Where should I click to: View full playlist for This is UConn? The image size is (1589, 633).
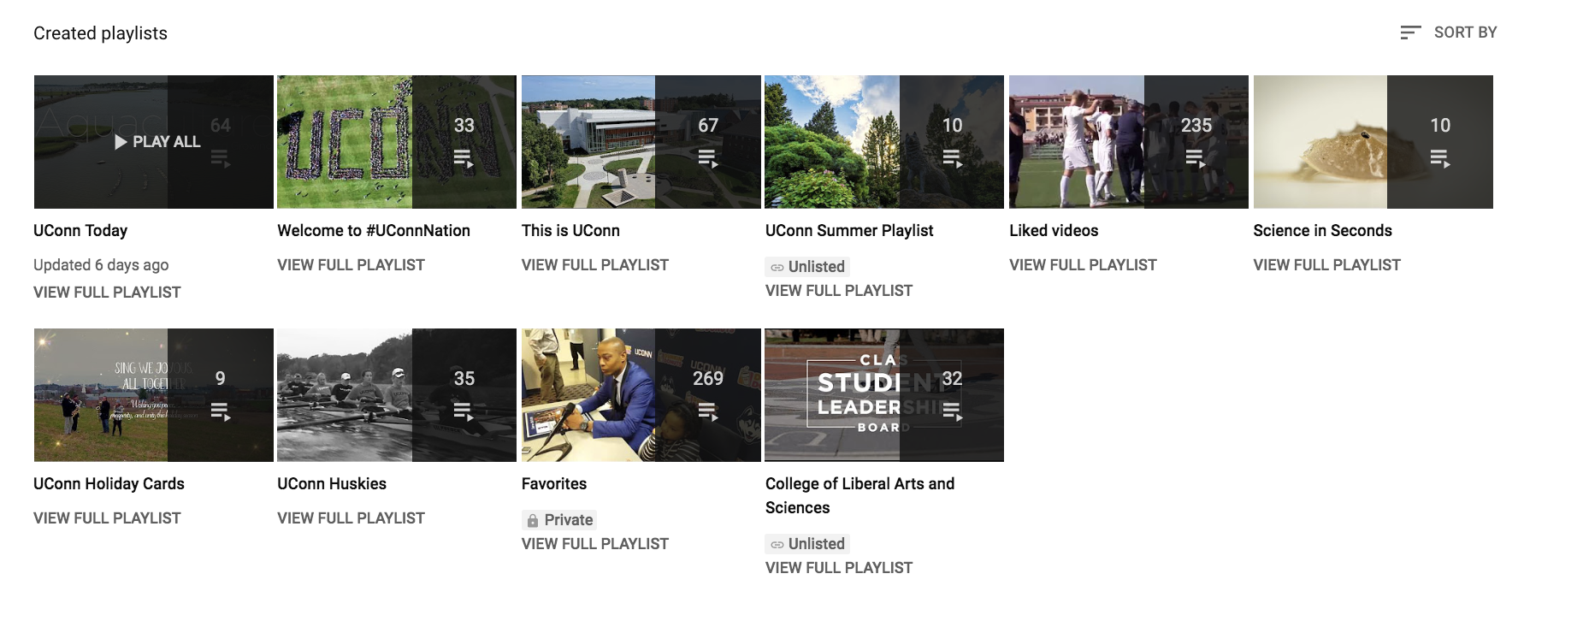coord(595,265)
